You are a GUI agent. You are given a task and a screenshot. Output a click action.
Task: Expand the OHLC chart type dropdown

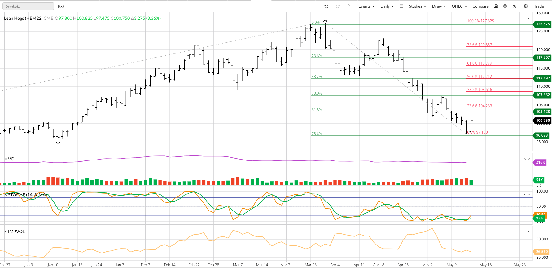tap(459, 6)
